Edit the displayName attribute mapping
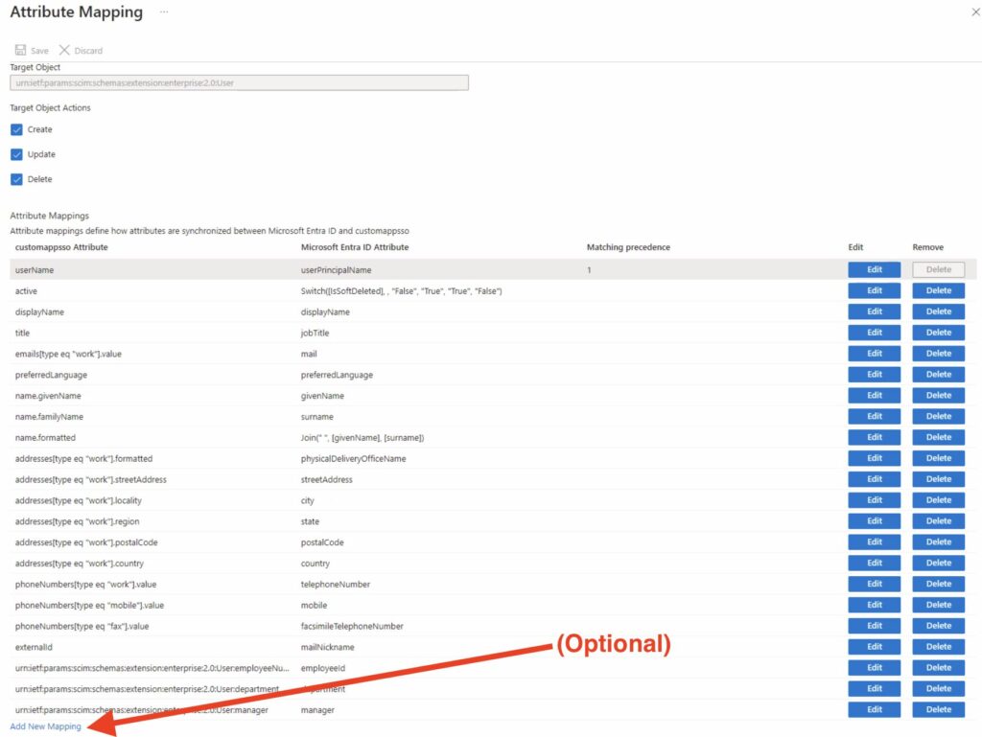 [x=874, y=311]
